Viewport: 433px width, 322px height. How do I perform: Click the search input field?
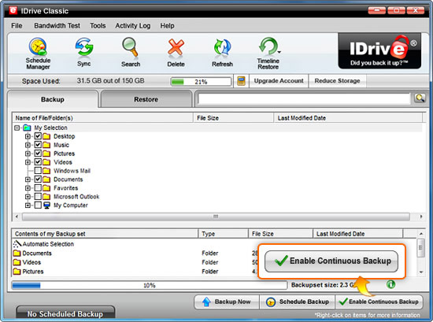304,99
